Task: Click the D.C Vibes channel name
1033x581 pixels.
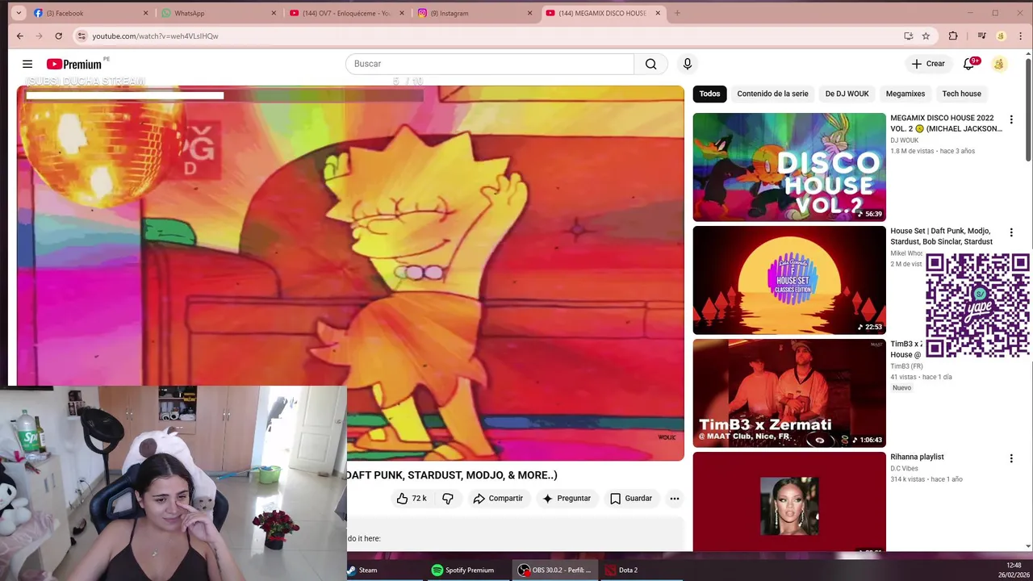Action: [905, 468]
